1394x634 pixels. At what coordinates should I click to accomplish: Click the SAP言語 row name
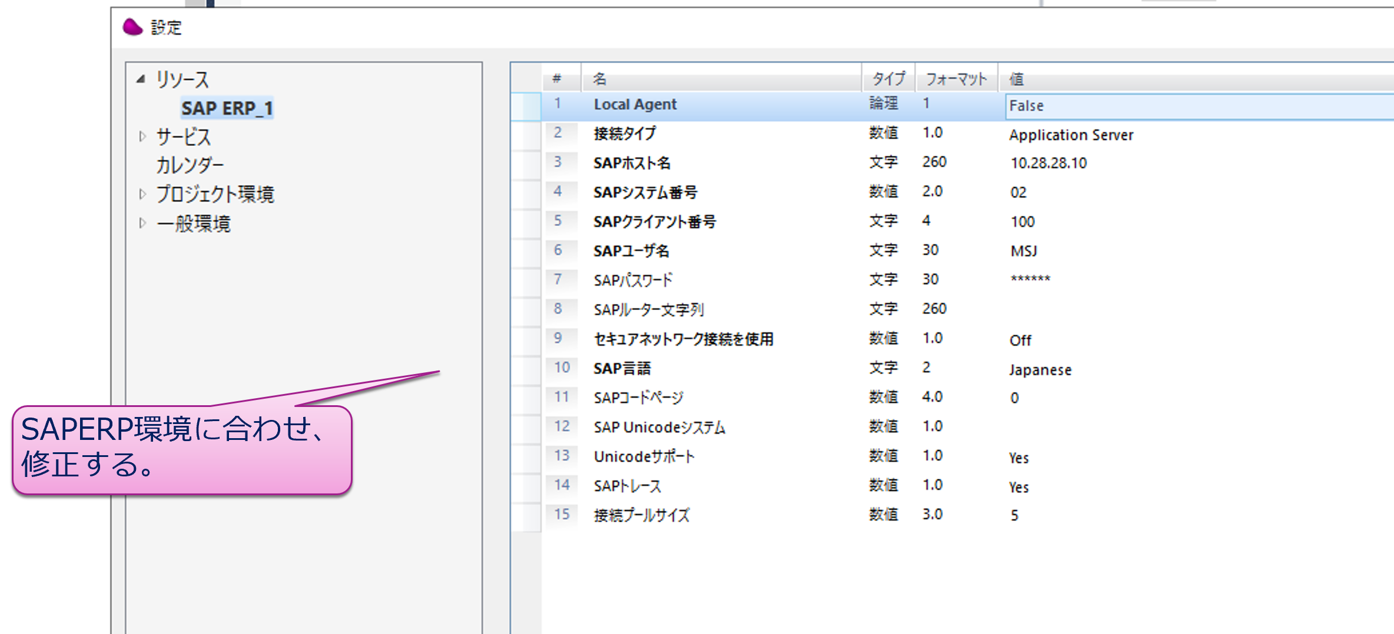622,369
